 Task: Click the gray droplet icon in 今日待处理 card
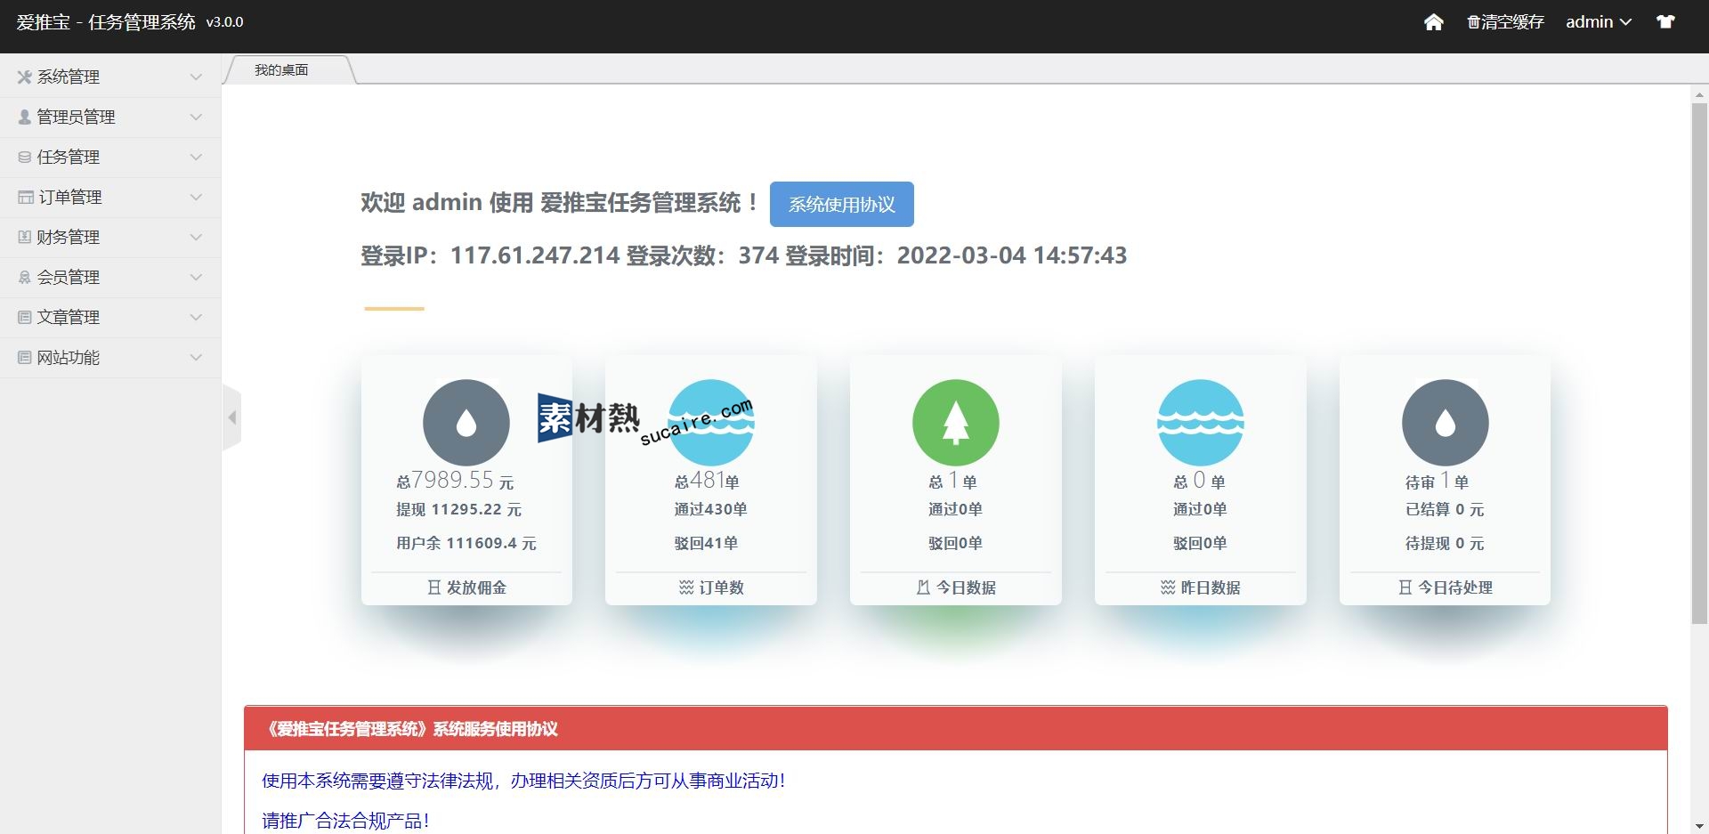point(1446,423)
